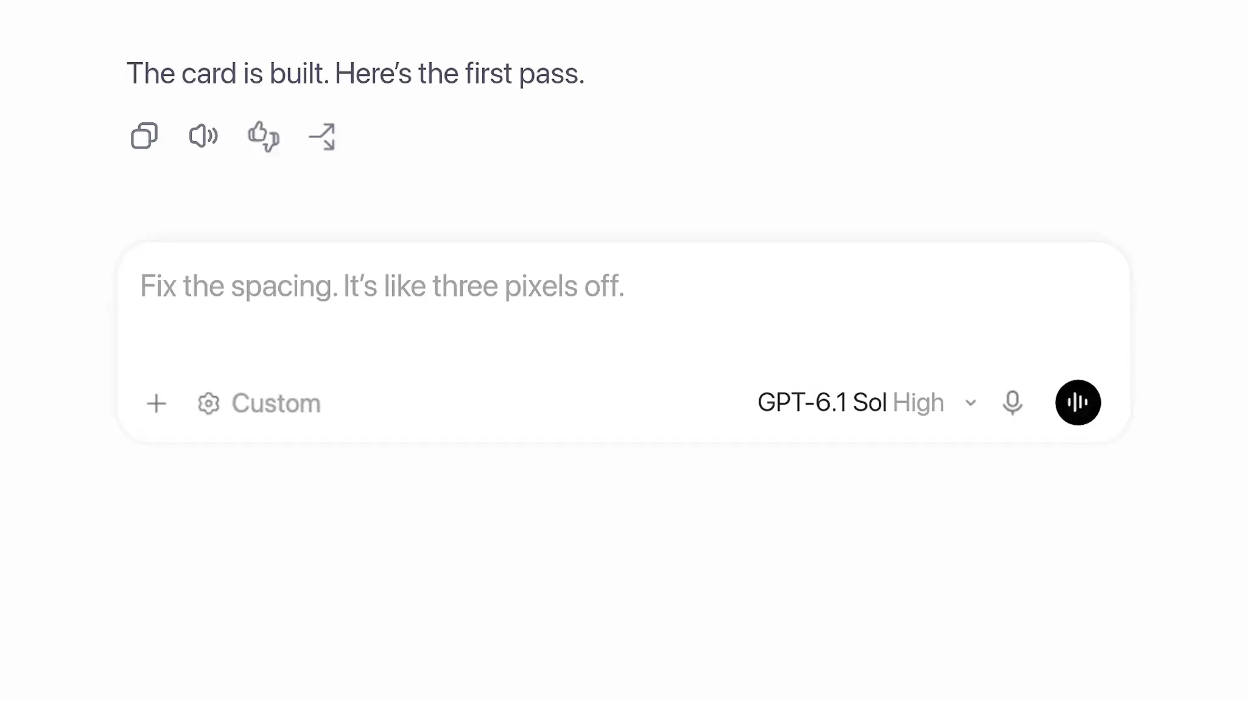This screenshot has height=701, width=1247.
Task: Start dictation with the microphone icon
Action: point(1013,403)
